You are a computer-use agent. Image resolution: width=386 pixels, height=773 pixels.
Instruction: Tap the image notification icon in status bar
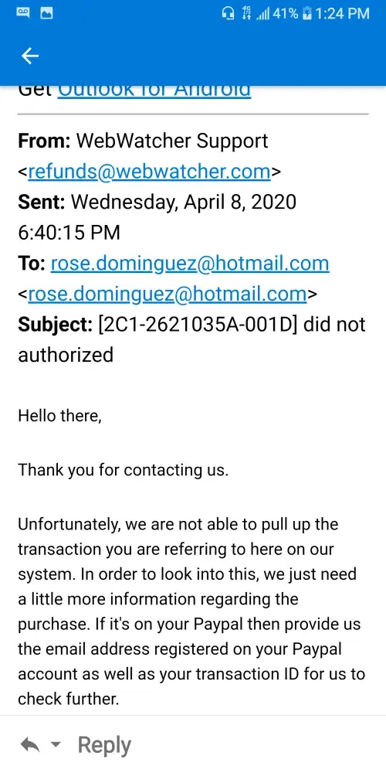coord(47,13)
